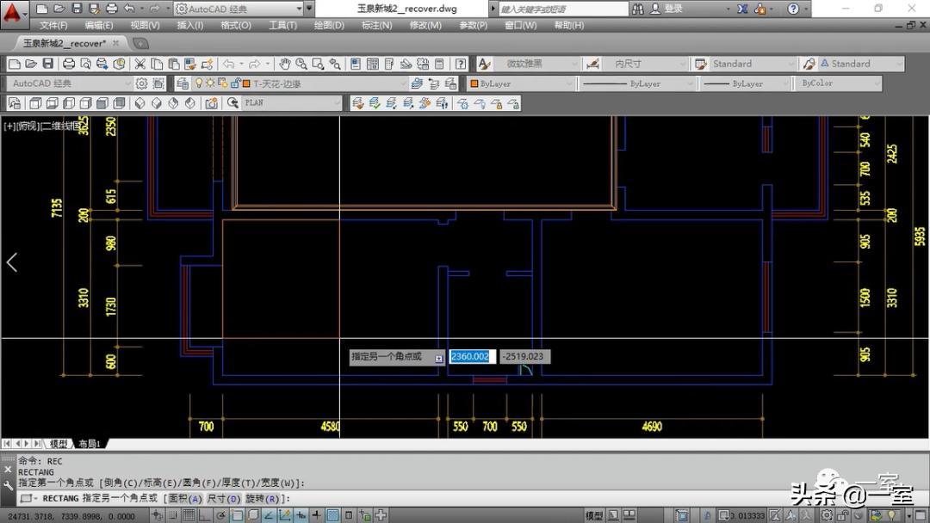
Task: Open the 内尺寸 dimension style dropdown
Action: click(x=647, y=64)
